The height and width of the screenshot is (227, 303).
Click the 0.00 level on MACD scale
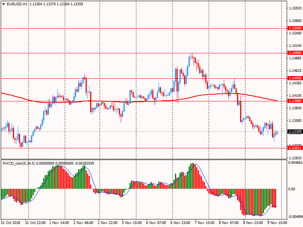pyautogui.click(x=292, y=189)
